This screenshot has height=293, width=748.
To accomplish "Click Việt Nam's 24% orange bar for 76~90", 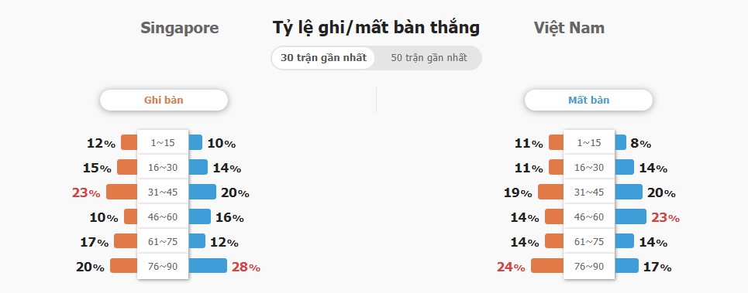I will click(547, 265).
